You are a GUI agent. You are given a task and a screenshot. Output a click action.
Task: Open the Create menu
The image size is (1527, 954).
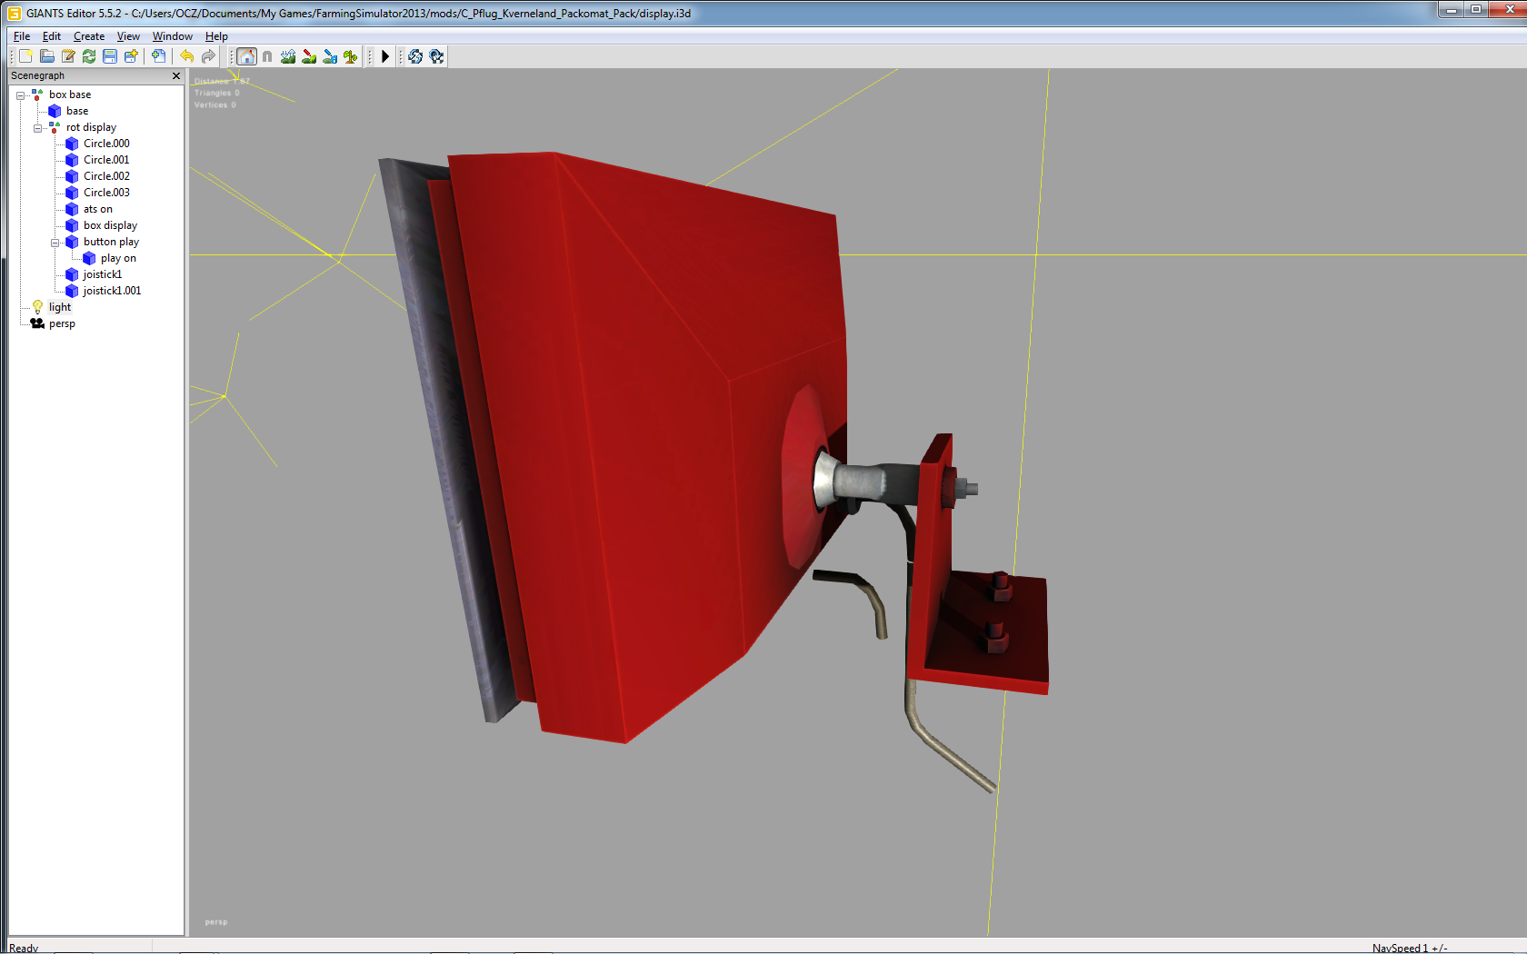pos(89,36)
